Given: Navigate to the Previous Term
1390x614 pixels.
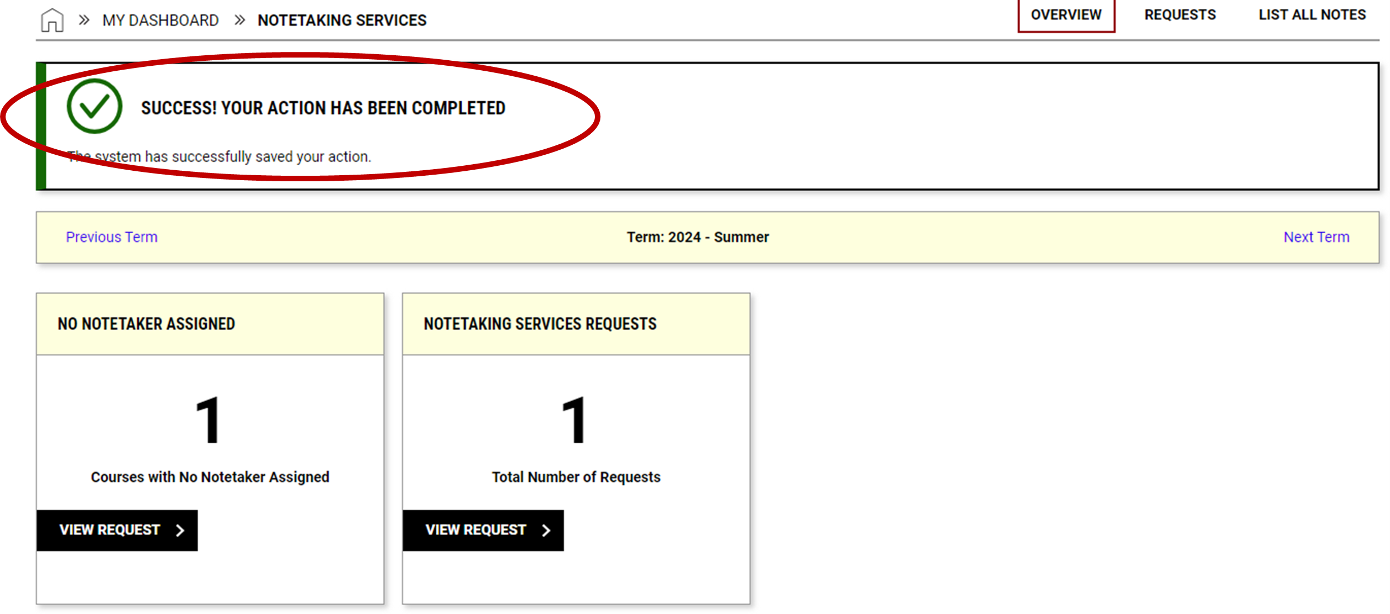Looking at the screenshot, I should point(112,237).
